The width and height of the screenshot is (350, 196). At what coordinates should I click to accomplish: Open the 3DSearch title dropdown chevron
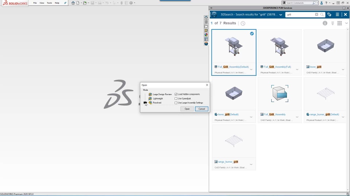click(x=281, y=15)
